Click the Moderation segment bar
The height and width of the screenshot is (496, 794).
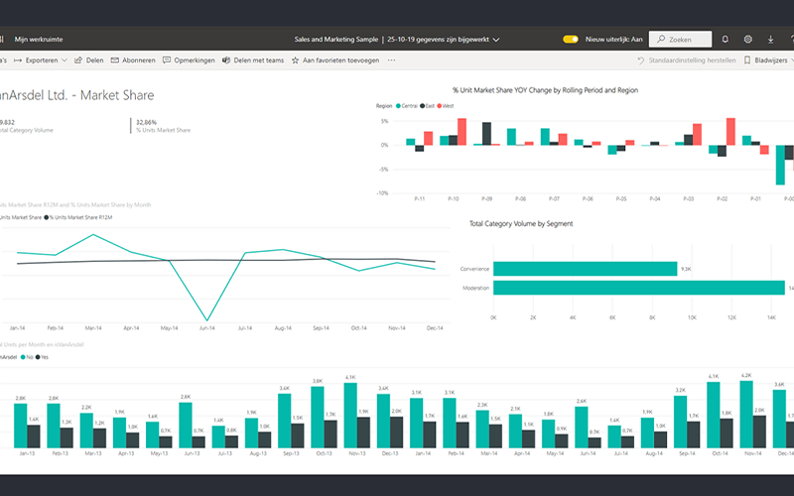(639, 288)
